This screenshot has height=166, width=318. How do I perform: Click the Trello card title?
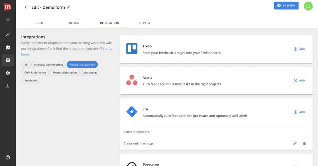tap(147, 46)
